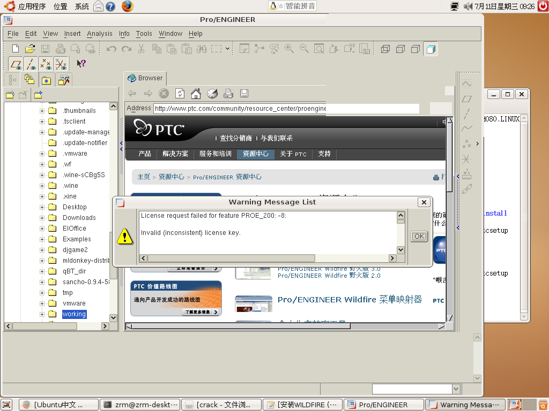Close the Warning Message List dialog
This screenshot has height=411, width=549.
(x=424, y=202)
